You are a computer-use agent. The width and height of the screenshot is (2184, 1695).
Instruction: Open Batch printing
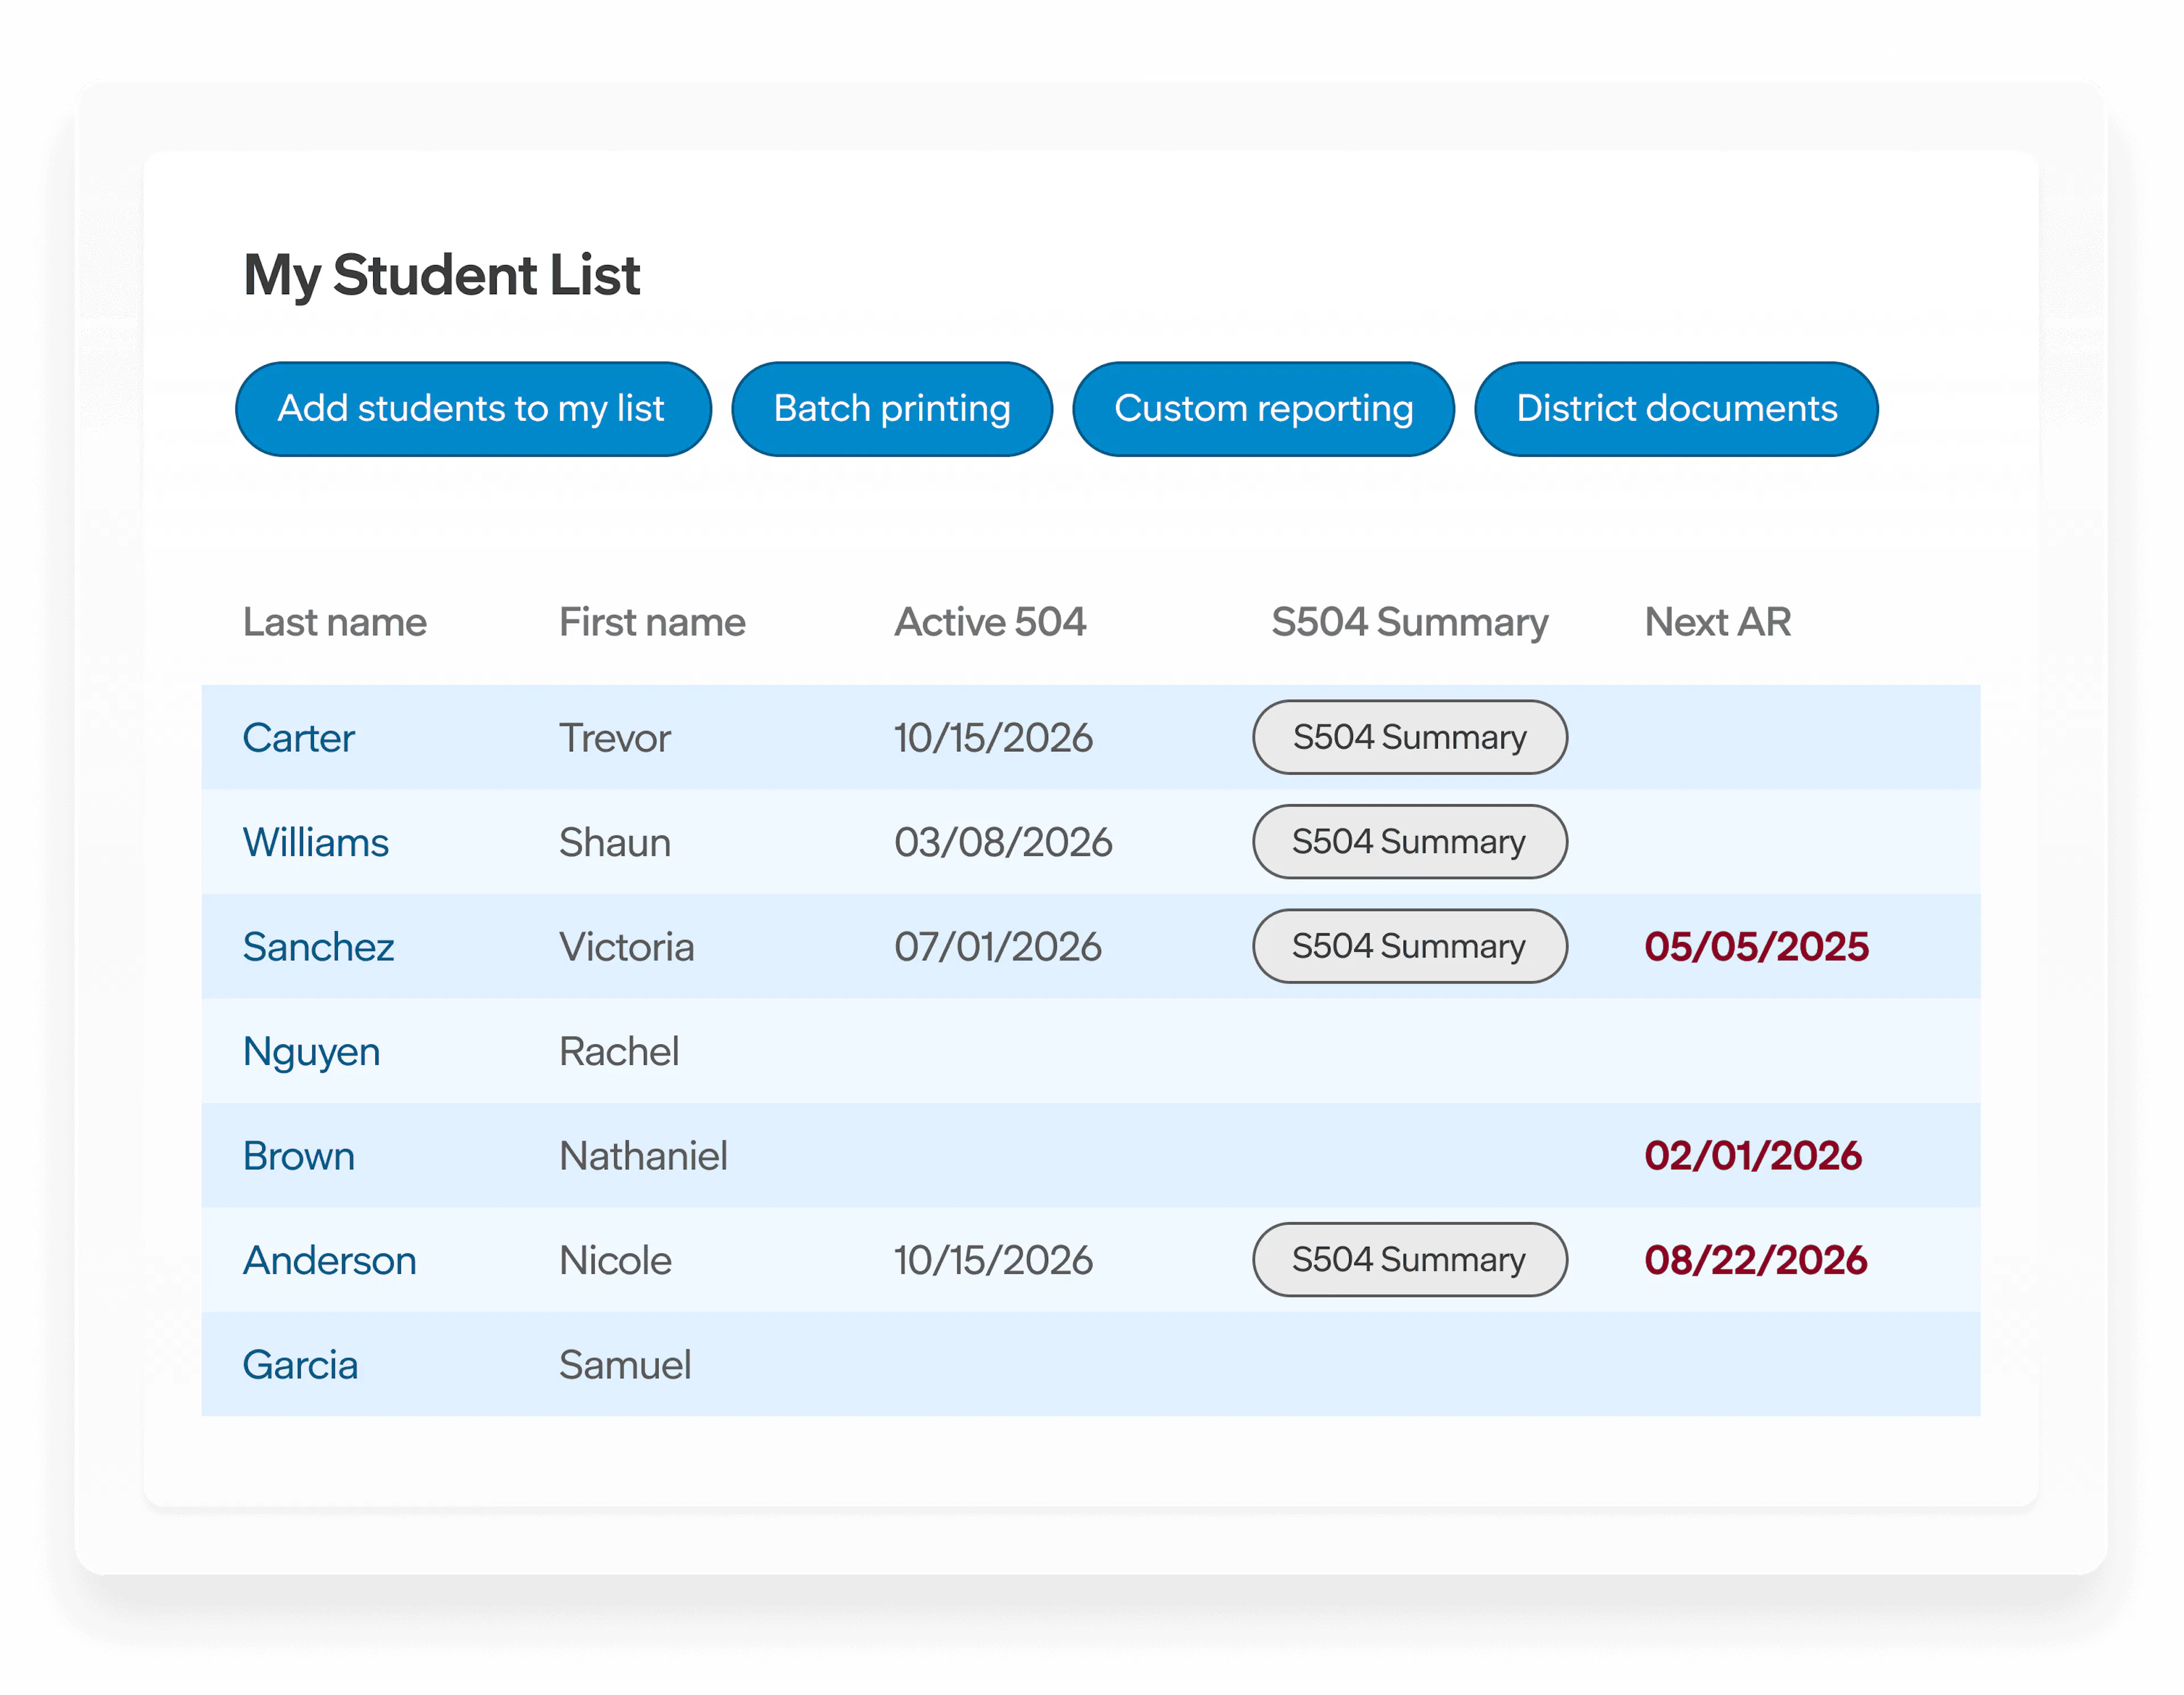point(892,409)
